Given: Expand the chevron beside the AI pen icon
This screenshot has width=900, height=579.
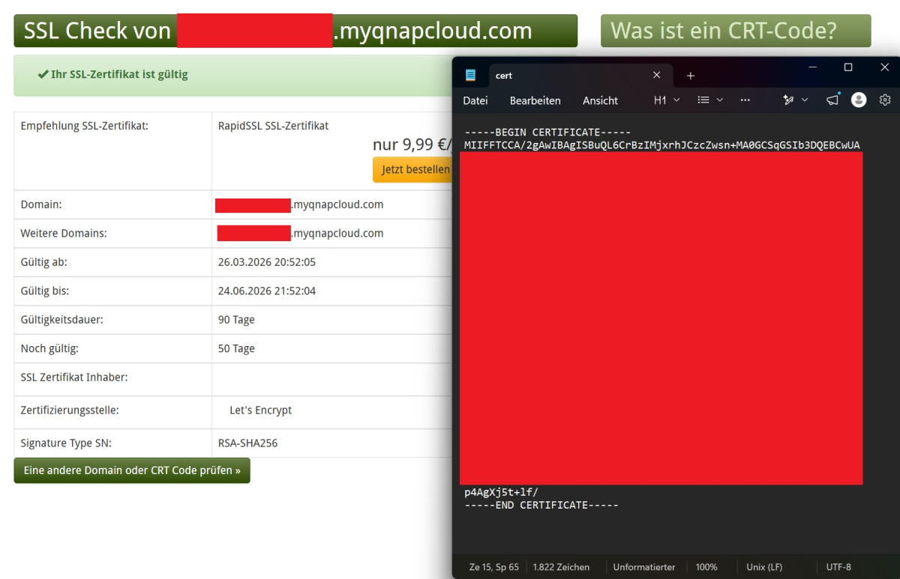Looking at the screenshot, I should click(x=805, y=100).
